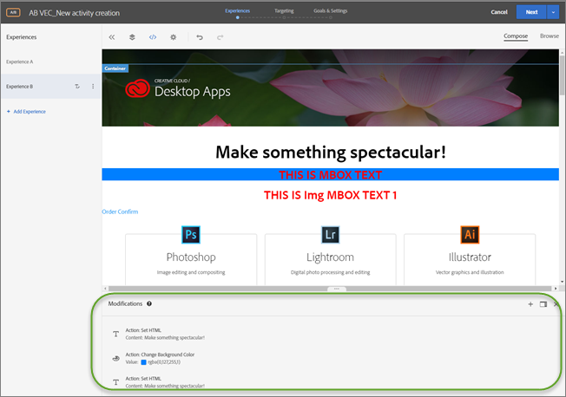Click the scroll-down arrow of page scrollbar
566x397 pixels.
tap(562, 282)
